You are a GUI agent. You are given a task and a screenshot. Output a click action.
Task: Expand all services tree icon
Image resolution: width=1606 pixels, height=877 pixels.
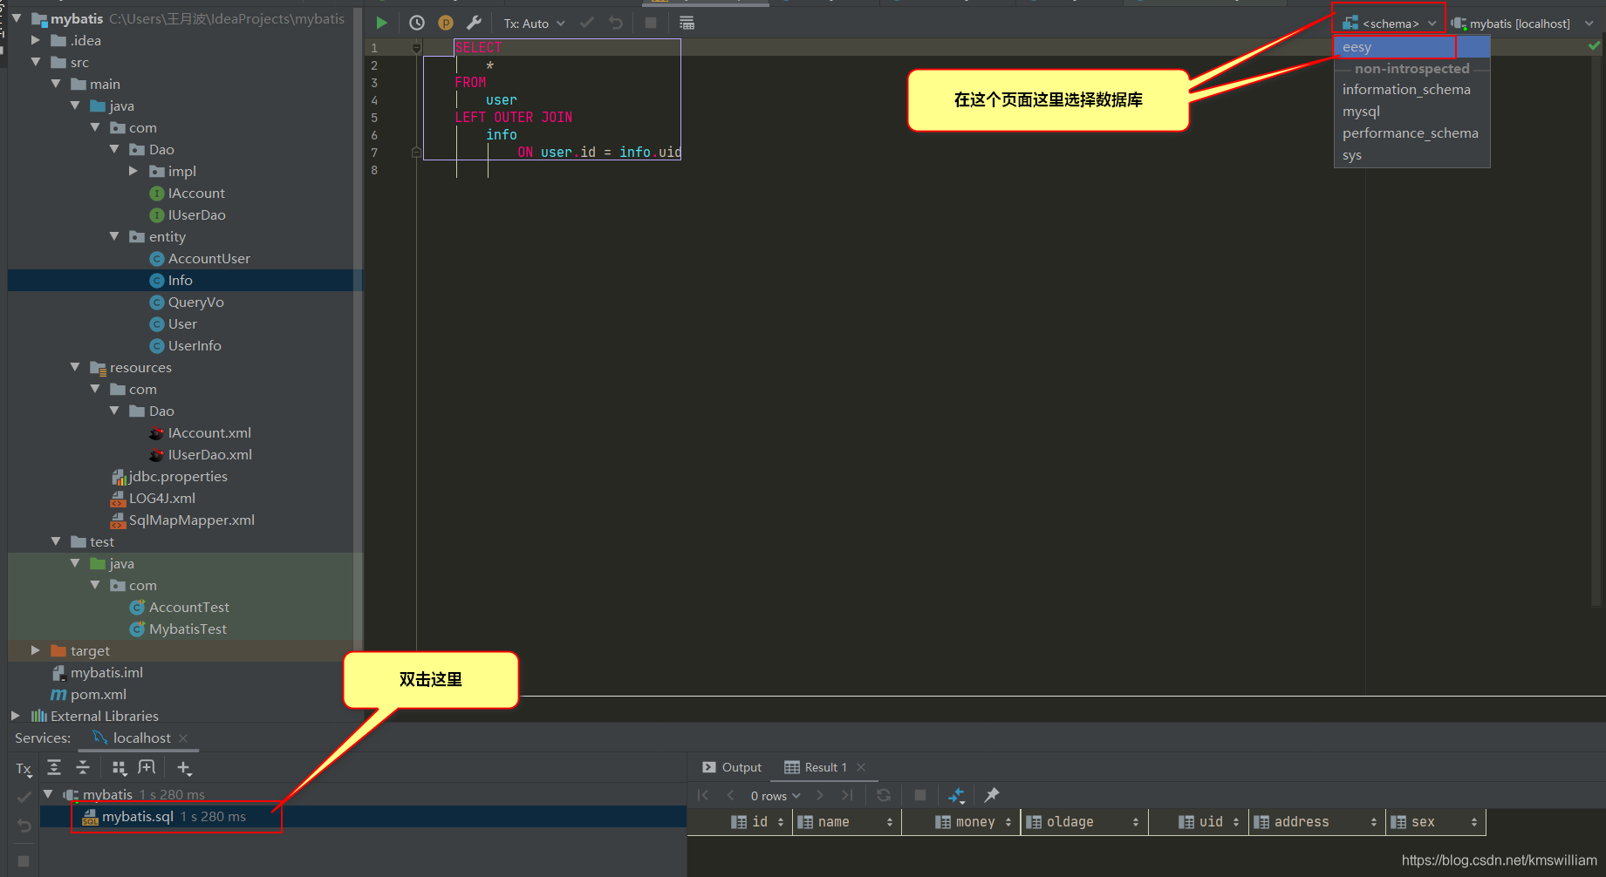point(54,767)
